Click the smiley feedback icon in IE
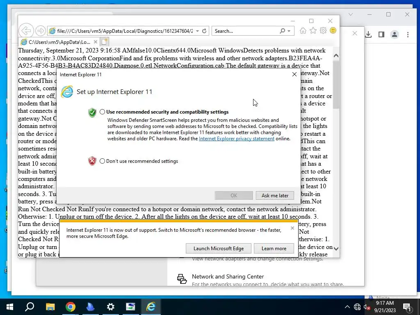The image size is (420, 315). click(x=333, y=30)
